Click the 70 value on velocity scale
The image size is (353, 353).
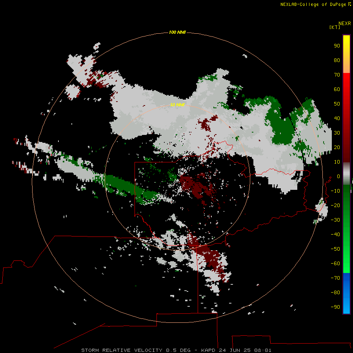click(337, 75)
